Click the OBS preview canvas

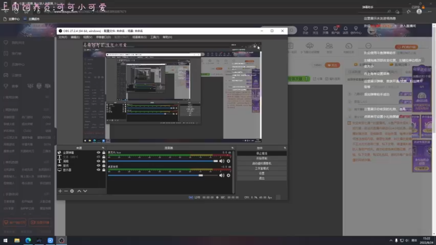pyautogui.click(x=172, y=93)
